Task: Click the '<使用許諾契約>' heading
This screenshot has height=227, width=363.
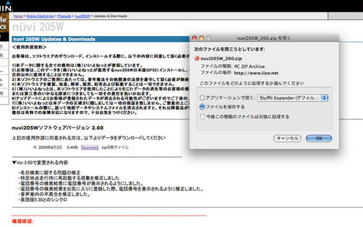Action: tap(29, 47)
